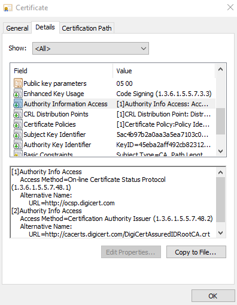Image resolution: width=237 pixels, height=305 pixels.
Task: Click the Subject Key Identifier extension icon
Action: click(18, 134)
